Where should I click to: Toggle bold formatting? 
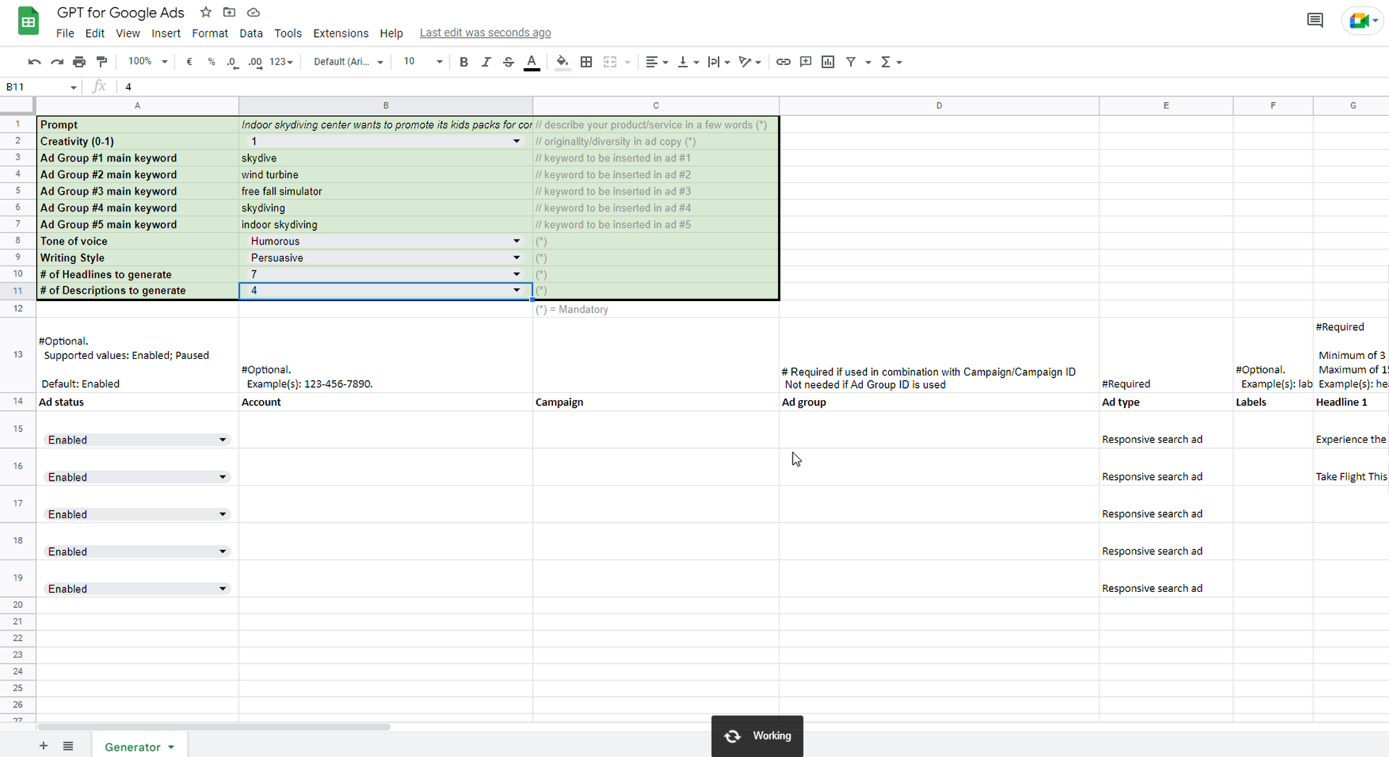click(464, 62)
